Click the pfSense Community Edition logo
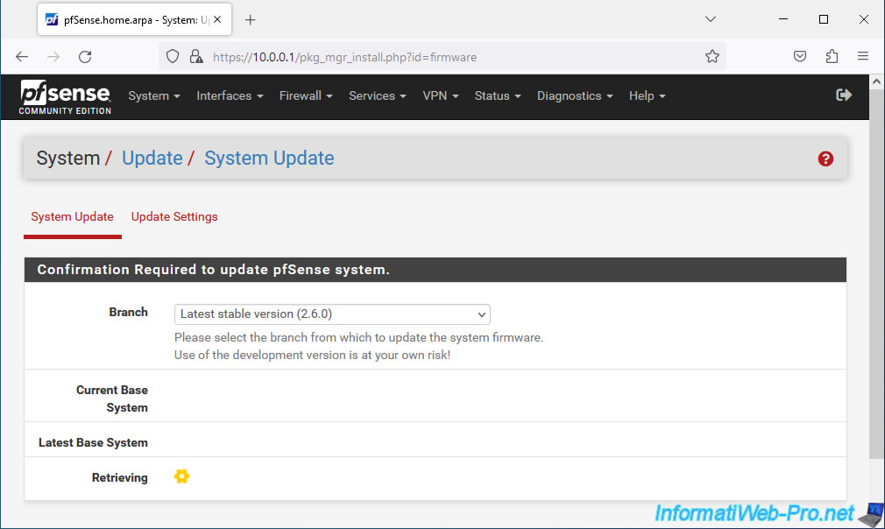The width and height of the screenshot is (885, 529). 65,97
